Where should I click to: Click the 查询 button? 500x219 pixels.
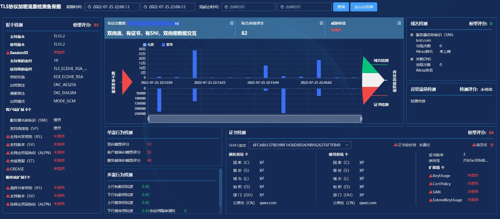pos(341,7)
